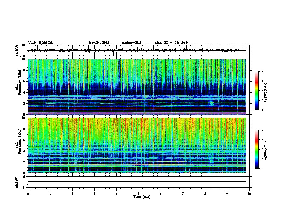The height and width of the screenshot is (217, 281).
Task: Click the time axis tick label '5'
Action: (x=139, y=194)
